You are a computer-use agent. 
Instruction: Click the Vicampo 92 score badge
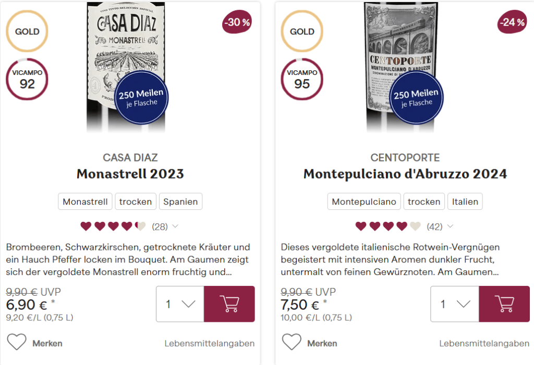[27, 80]
